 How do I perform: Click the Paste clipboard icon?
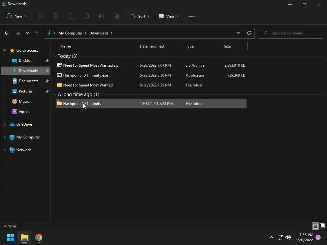71,16
